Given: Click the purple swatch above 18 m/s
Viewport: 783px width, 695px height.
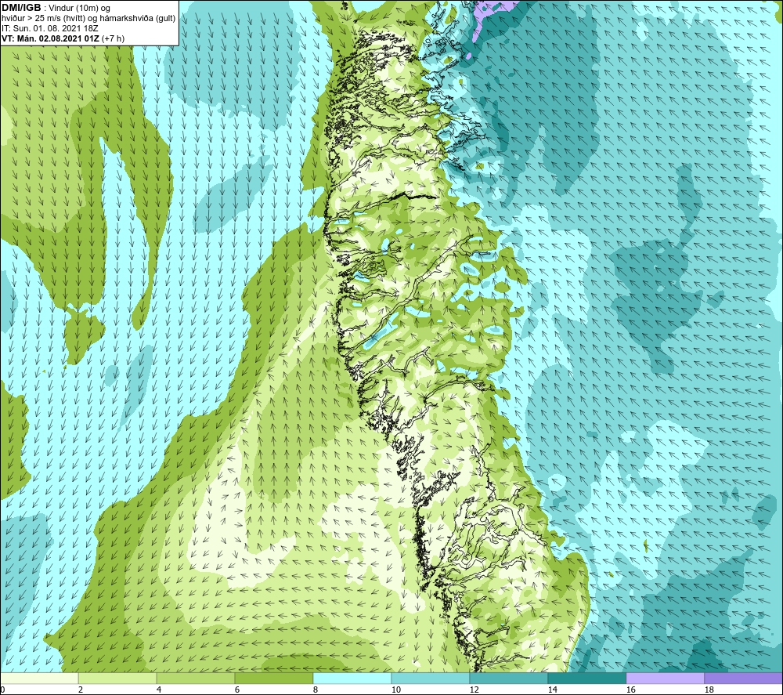Looking at the screenshot, I should (743, 678).
